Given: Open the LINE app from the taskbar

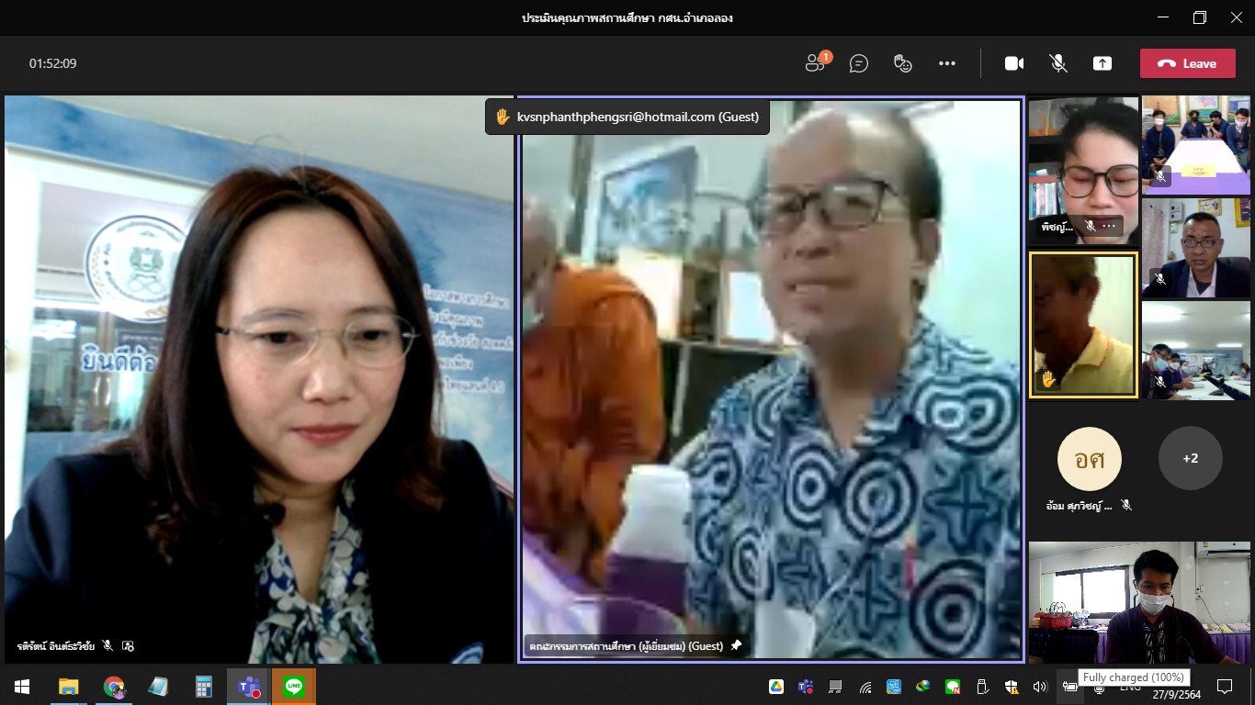Looking at the screenshot, I should 294,687.
